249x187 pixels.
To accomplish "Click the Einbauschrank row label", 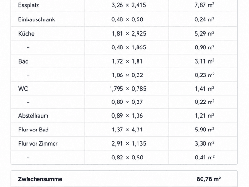I will click(37, 19).
